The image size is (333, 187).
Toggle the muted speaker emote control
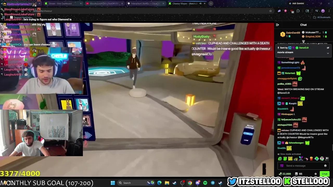click(327, 159)
